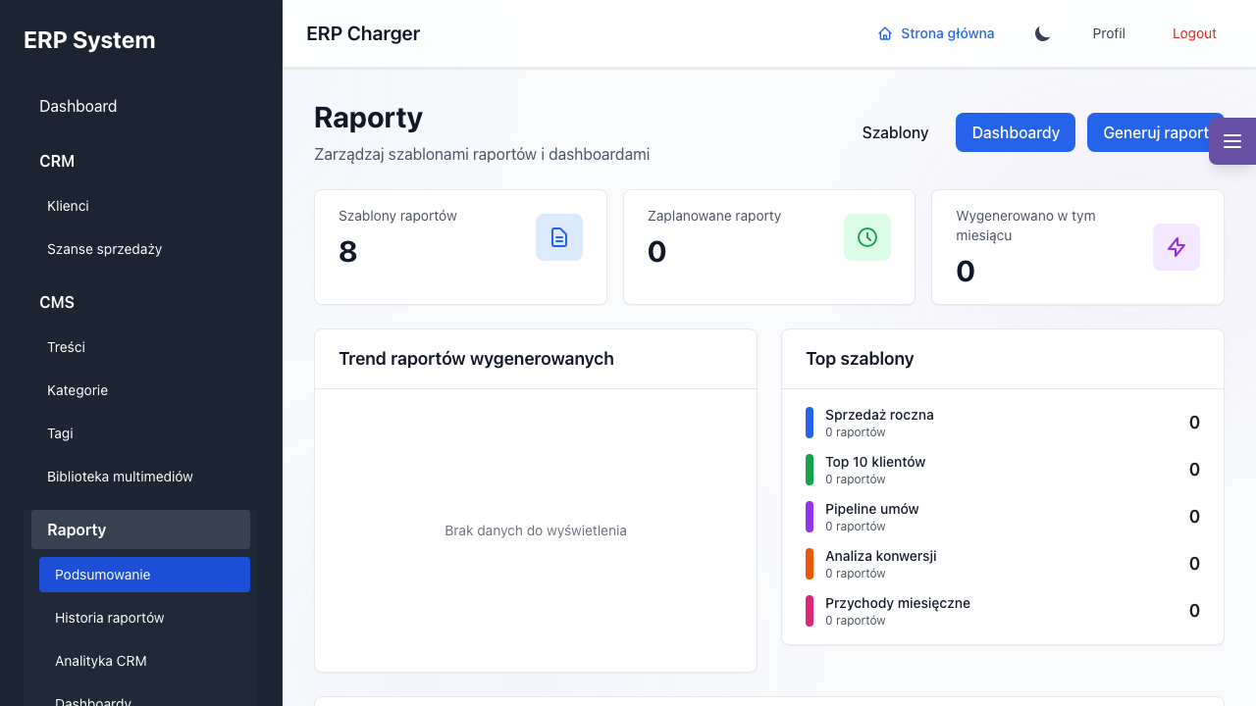Open Klienci in sidebar
The height and width of the screenshot is (706, 1256).
coord(144,206)
